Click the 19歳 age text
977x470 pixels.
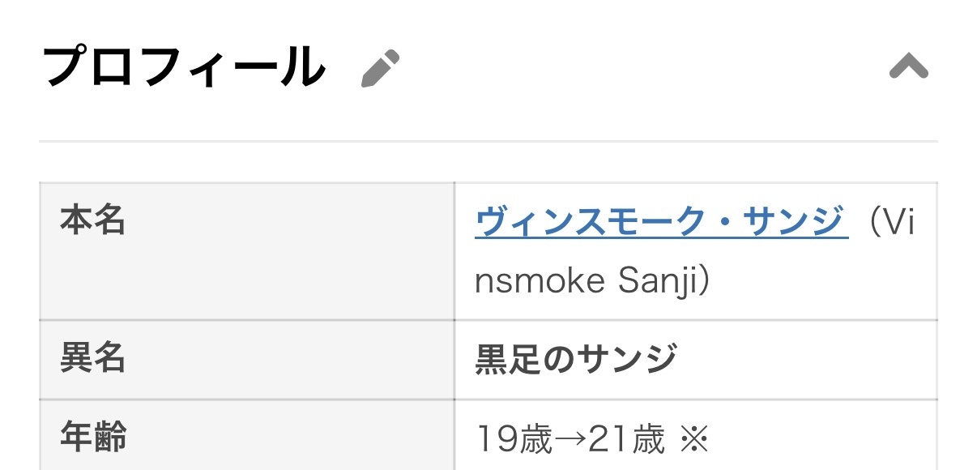click(513, 440)
